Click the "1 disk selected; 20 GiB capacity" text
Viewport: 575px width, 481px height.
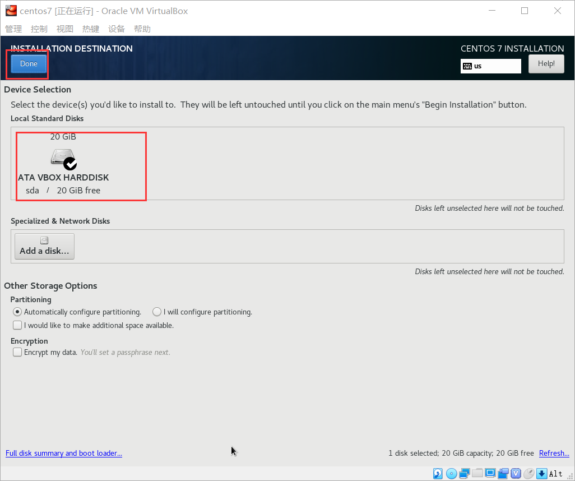[440, 453]
